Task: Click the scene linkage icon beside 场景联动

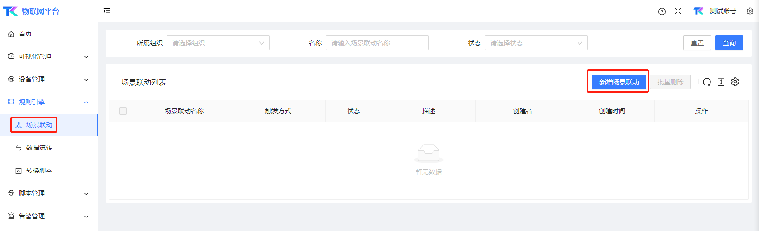Action: [19, 125]
